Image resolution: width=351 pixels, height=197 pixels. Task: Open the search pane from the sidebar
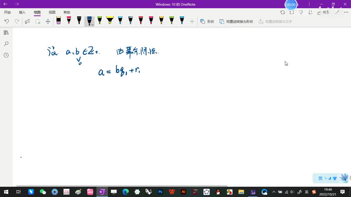6,44
